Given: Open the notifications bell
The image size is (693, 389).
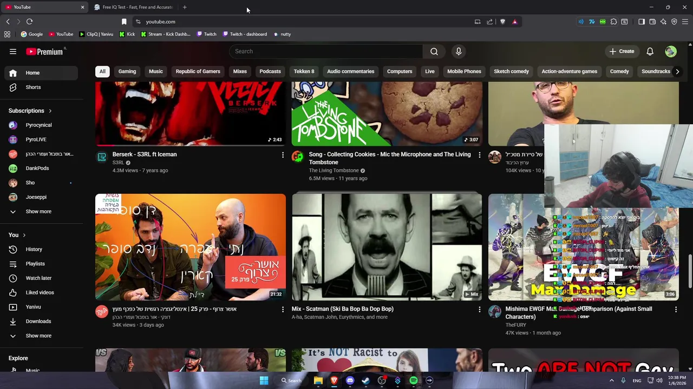Looking at the screenshot, I should (x=650, y=51).
